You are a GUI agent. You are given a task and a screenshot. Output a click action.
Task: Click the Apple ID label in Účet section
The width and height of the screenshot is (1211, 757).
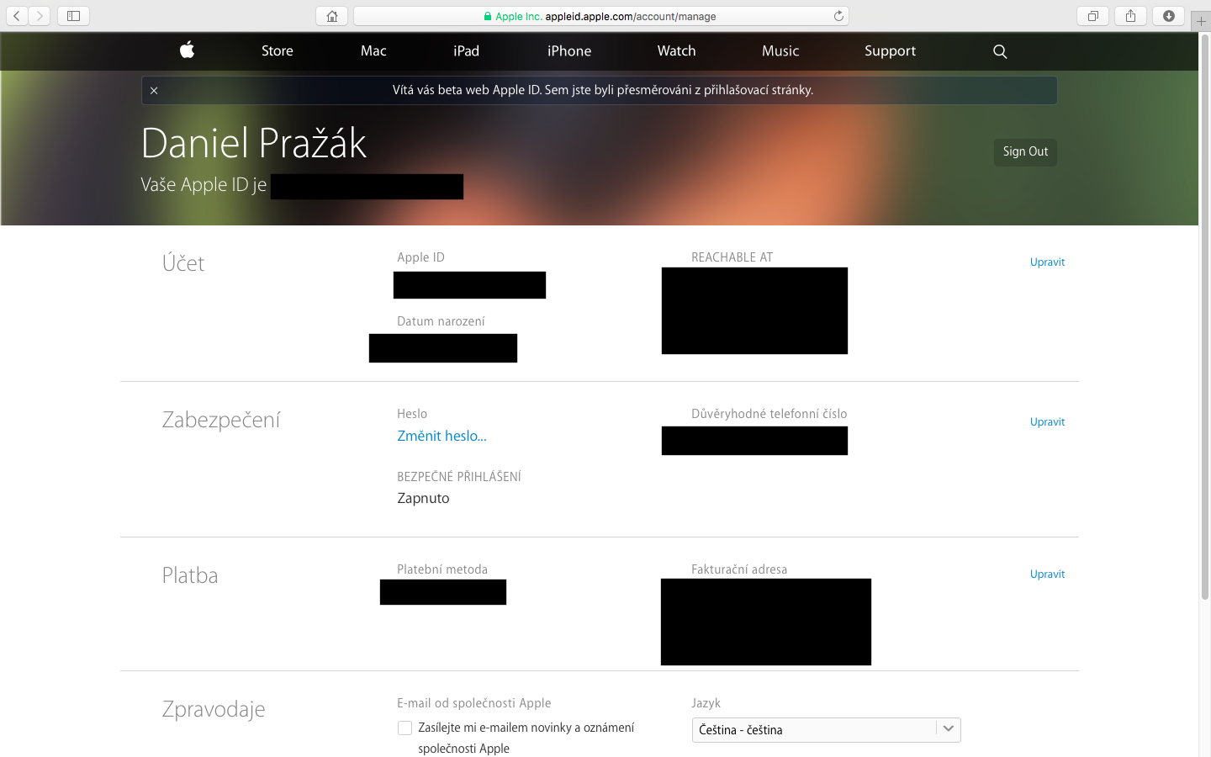(x=420, y=257)
